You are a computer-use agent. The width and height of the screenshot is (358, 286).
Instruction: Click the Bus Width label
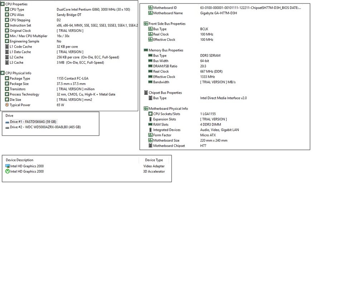pyautogui.click(x=161, y=61)
